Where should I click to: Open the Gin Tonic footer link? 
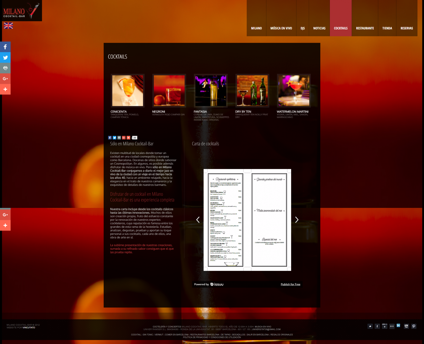148,335
